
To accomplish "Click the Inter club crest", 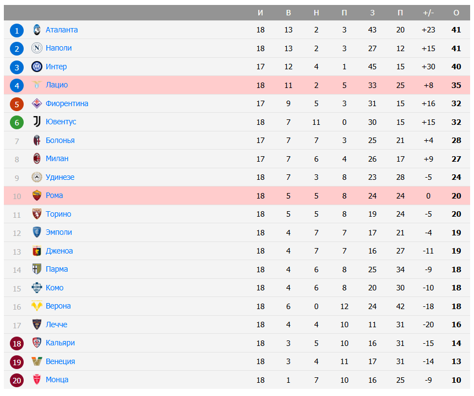I will 37,67.
